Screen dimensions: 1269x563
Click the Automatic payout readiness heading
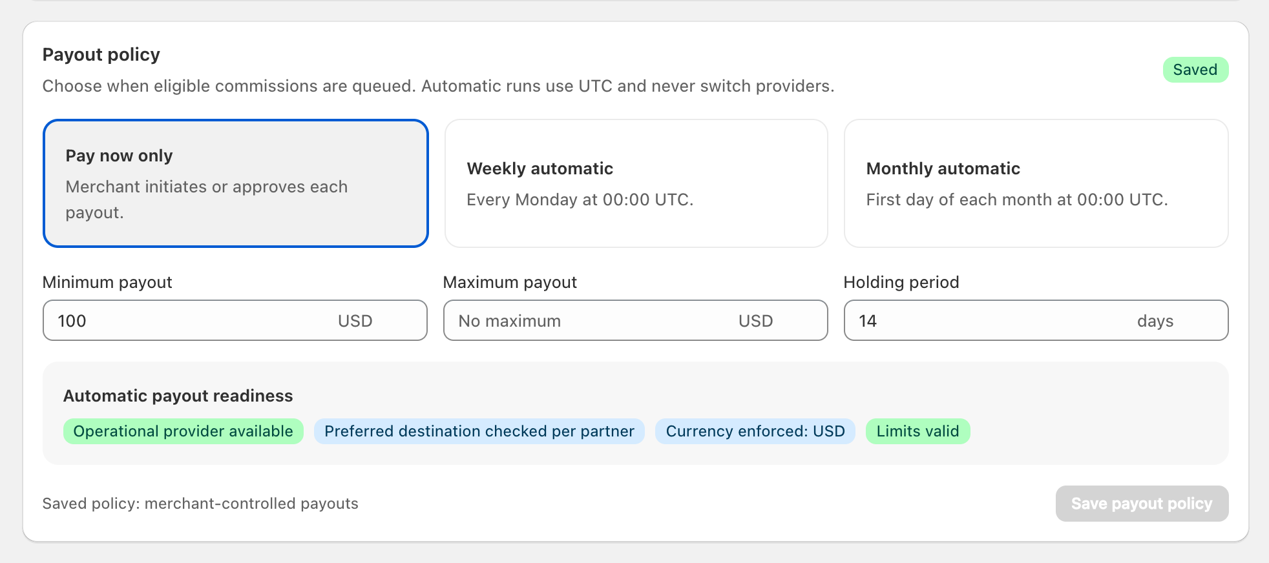pyautogui.click(x=178, y=396)
